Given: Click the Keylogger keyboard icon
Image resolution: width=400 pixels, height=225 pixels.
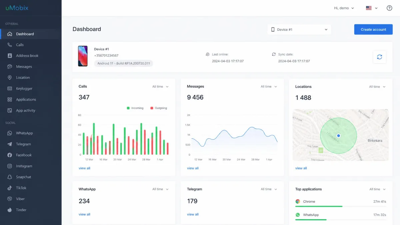Looking at the screenshot, I should [9, 88].
